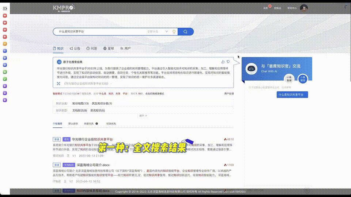The width and height of the screenshot is (351, 197).
Task: Open the orange sidebar icon
Action: tap(5, 44)
